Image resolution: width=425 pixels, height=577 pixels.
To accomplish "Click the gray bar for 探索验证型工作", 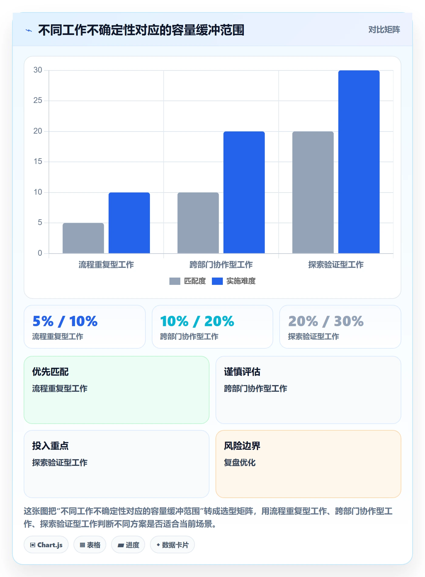I will (x=313, y=192).
